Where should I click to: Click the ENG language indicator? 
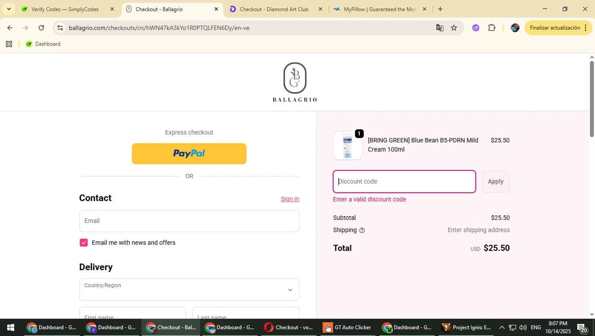[536, 327]
